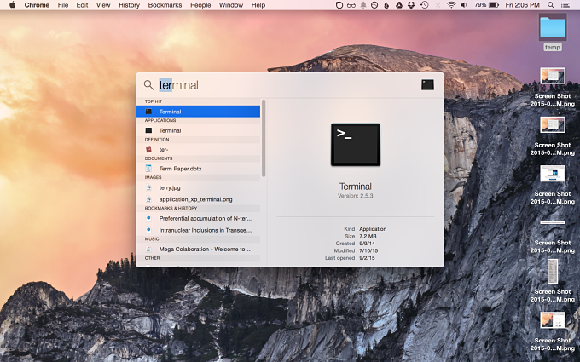580x362 pixels.
Task: Click the music file icon beside Mega Colaboration
Action: (x=148, y=249)
